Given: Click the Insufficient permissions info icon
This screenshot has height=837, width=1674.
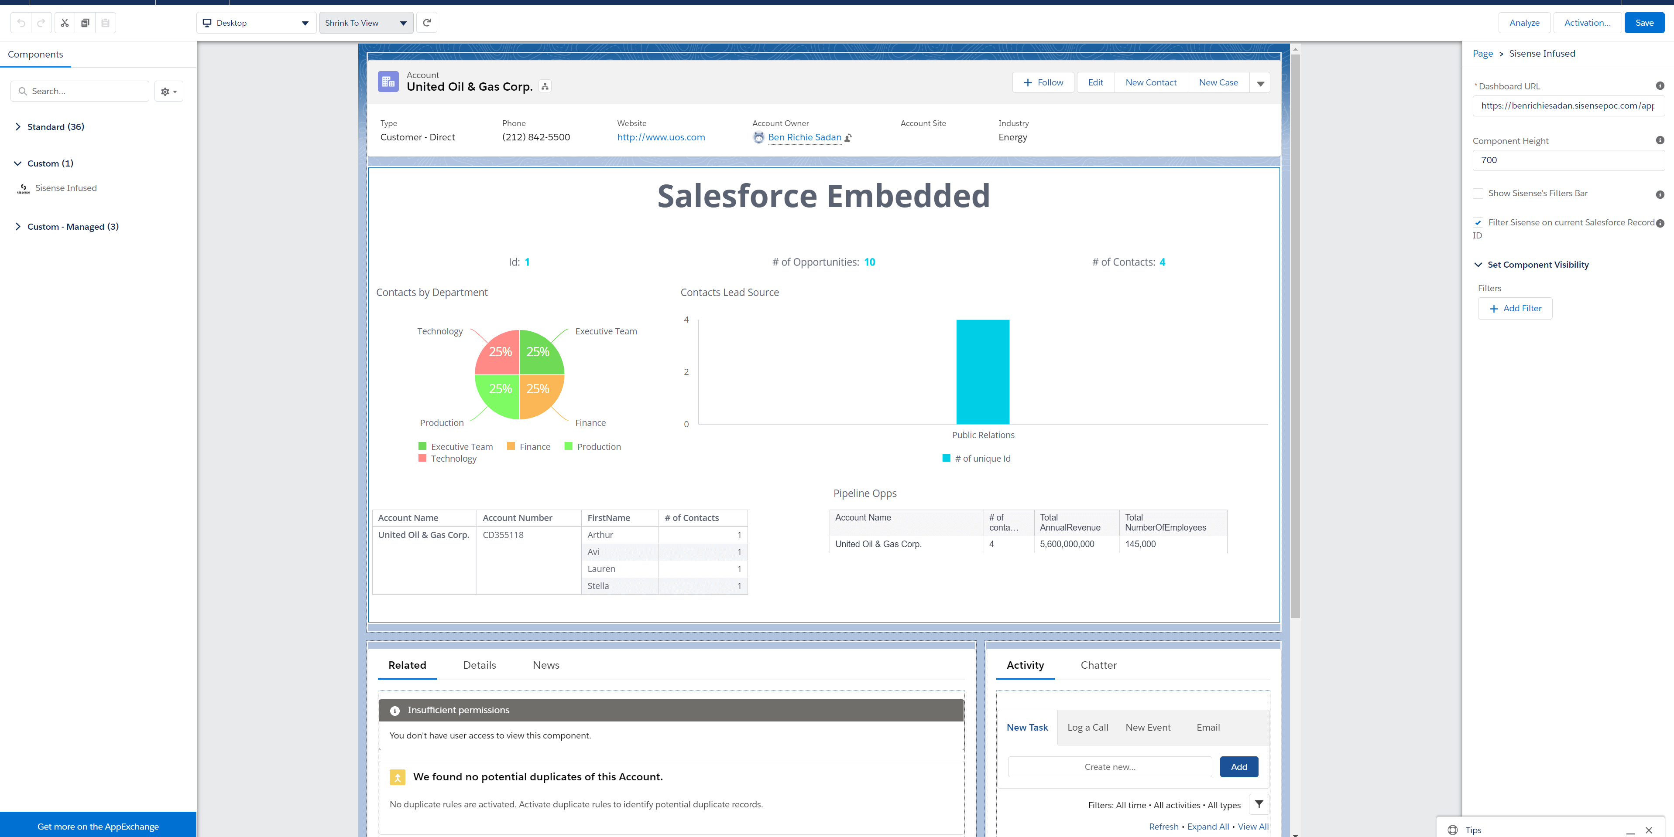Looking at the screenshot, I should (x=394, y=711).
